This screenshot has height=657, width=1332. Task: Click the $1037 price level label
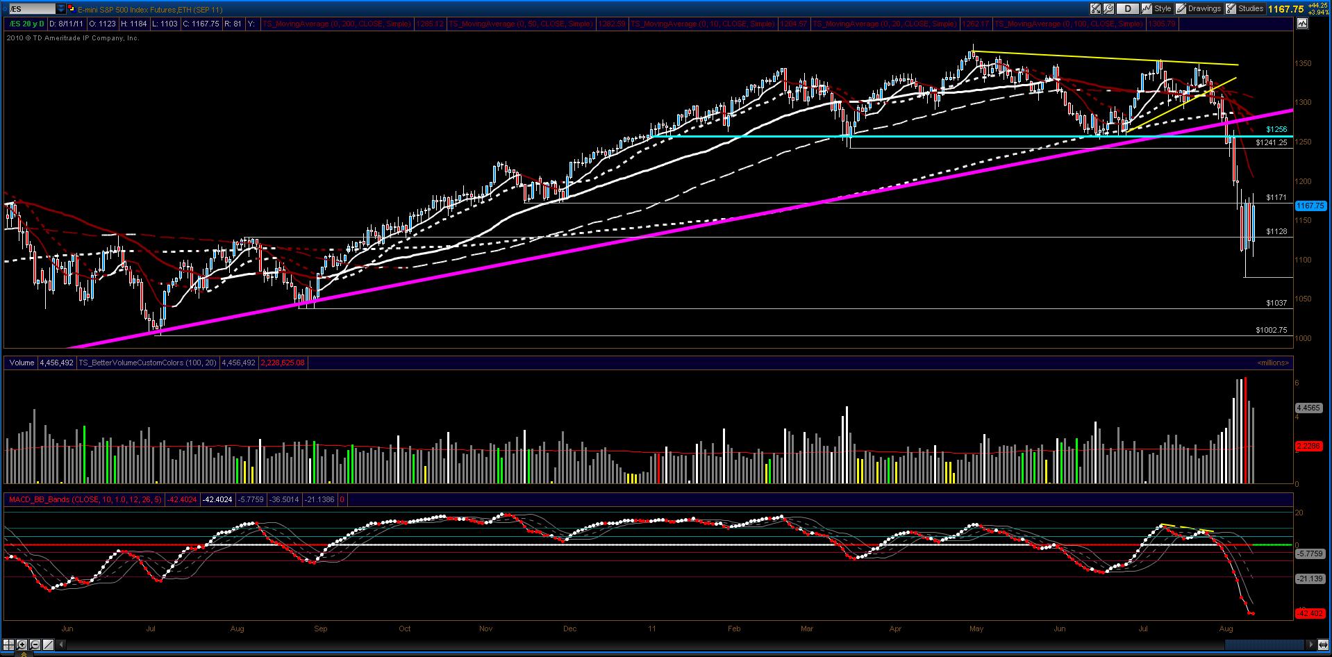click(1276, 303)
